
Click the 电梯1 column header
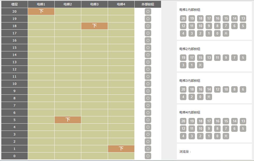(x=41, y=4)
